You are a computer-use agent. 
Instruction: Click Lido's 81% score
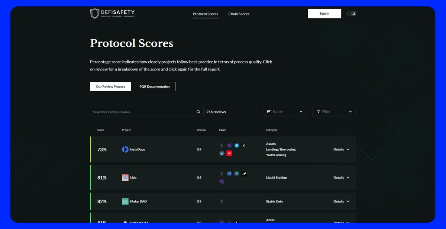point(102,178)
